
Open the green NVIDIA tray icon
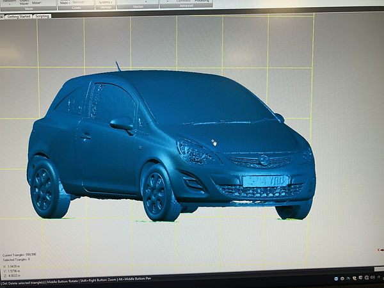[x=379, y=277]
